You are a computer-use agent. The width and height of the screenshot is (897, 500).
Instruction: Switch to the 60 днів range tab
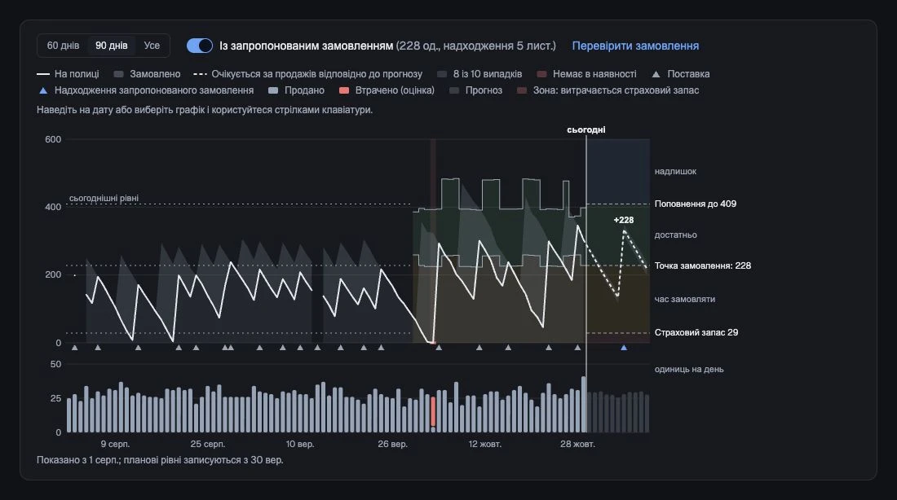pos(63,46)
